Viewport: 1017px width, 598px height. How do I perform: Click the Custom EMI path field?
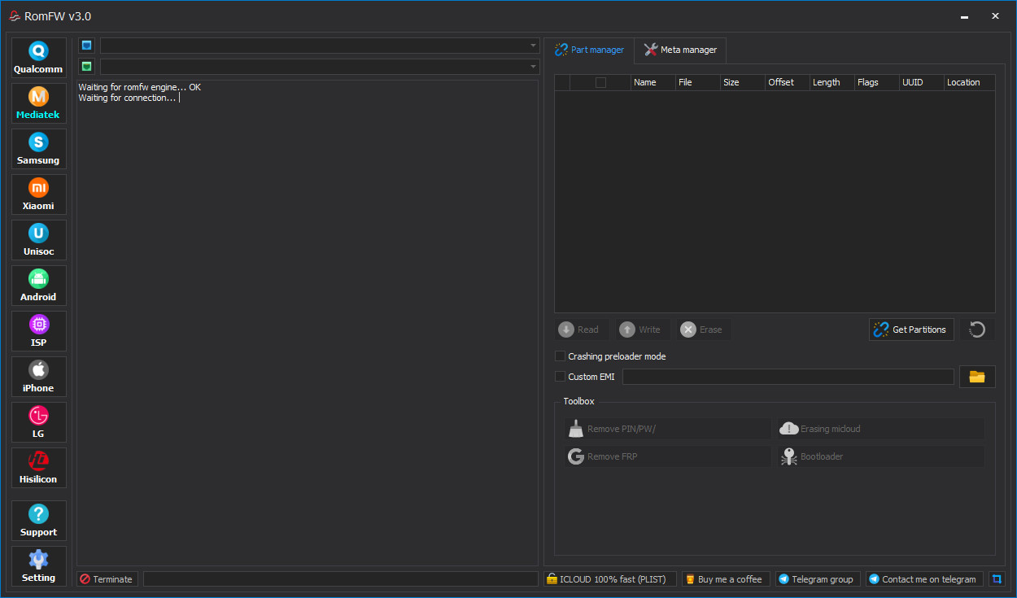pos(788,377)
